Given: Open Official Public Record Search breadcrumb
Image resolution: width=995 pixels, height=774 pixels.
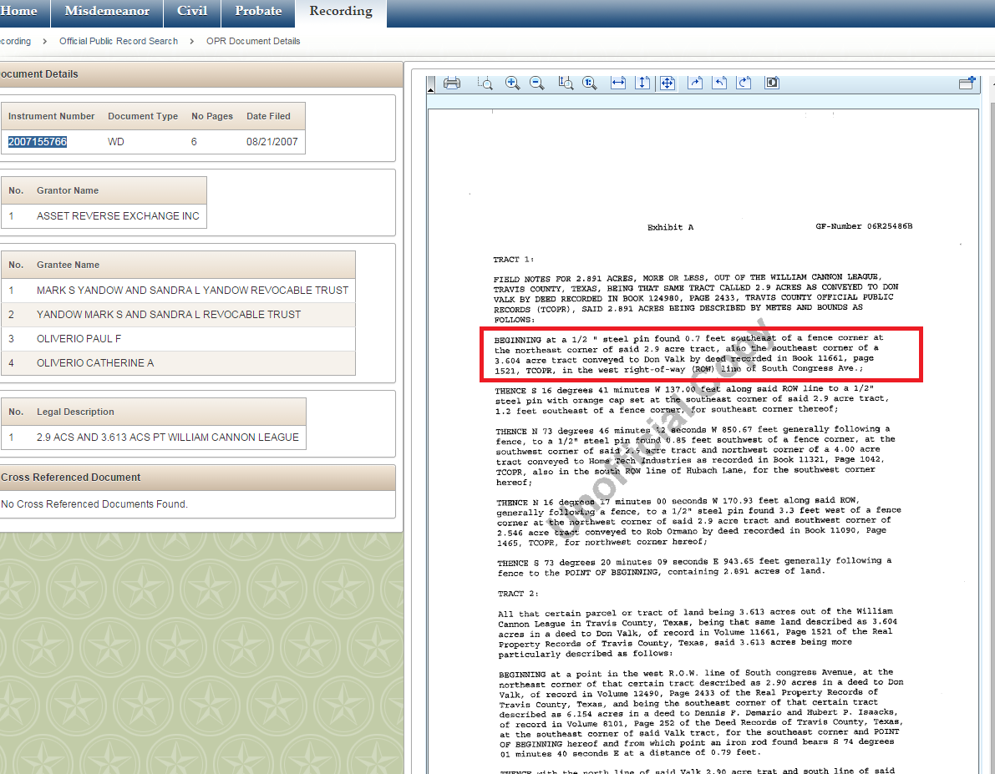Looking at the screenshot, I should 119,41.
